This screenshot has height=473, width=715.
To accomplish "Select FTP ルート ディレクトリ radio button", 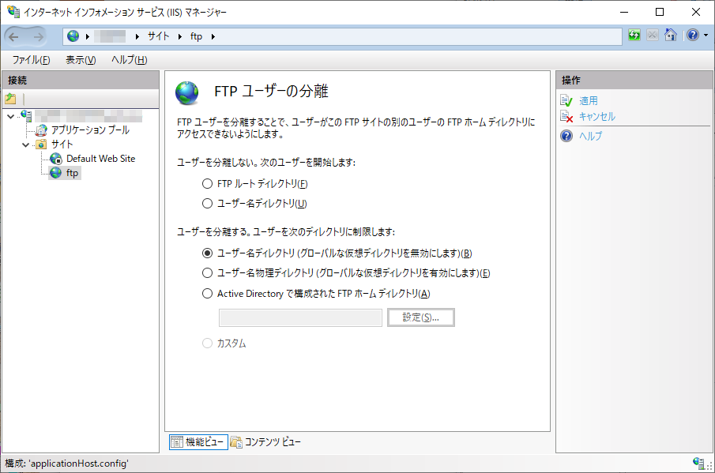I will (208, 184).
